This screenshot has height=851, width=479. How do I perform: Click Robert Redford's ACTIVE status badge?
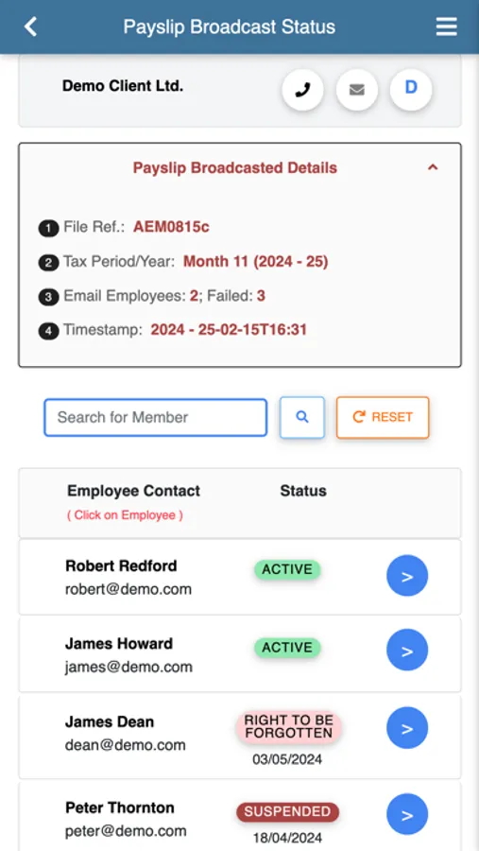287,569
